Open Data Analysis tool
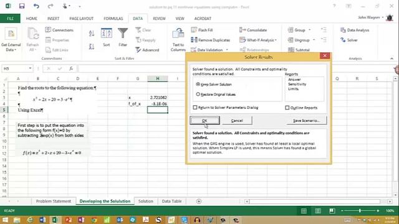 point(355,30)
